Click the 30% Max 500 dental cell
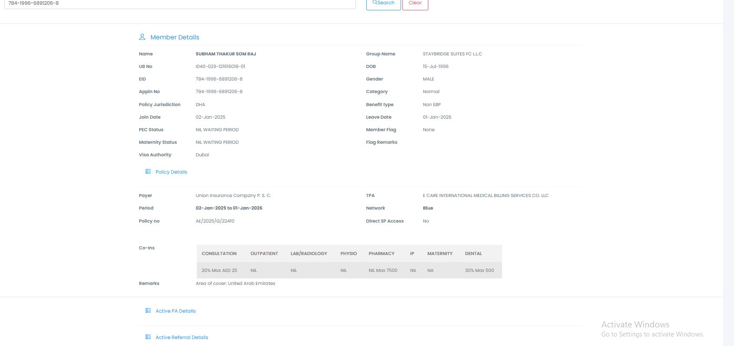 click(480, 271)
